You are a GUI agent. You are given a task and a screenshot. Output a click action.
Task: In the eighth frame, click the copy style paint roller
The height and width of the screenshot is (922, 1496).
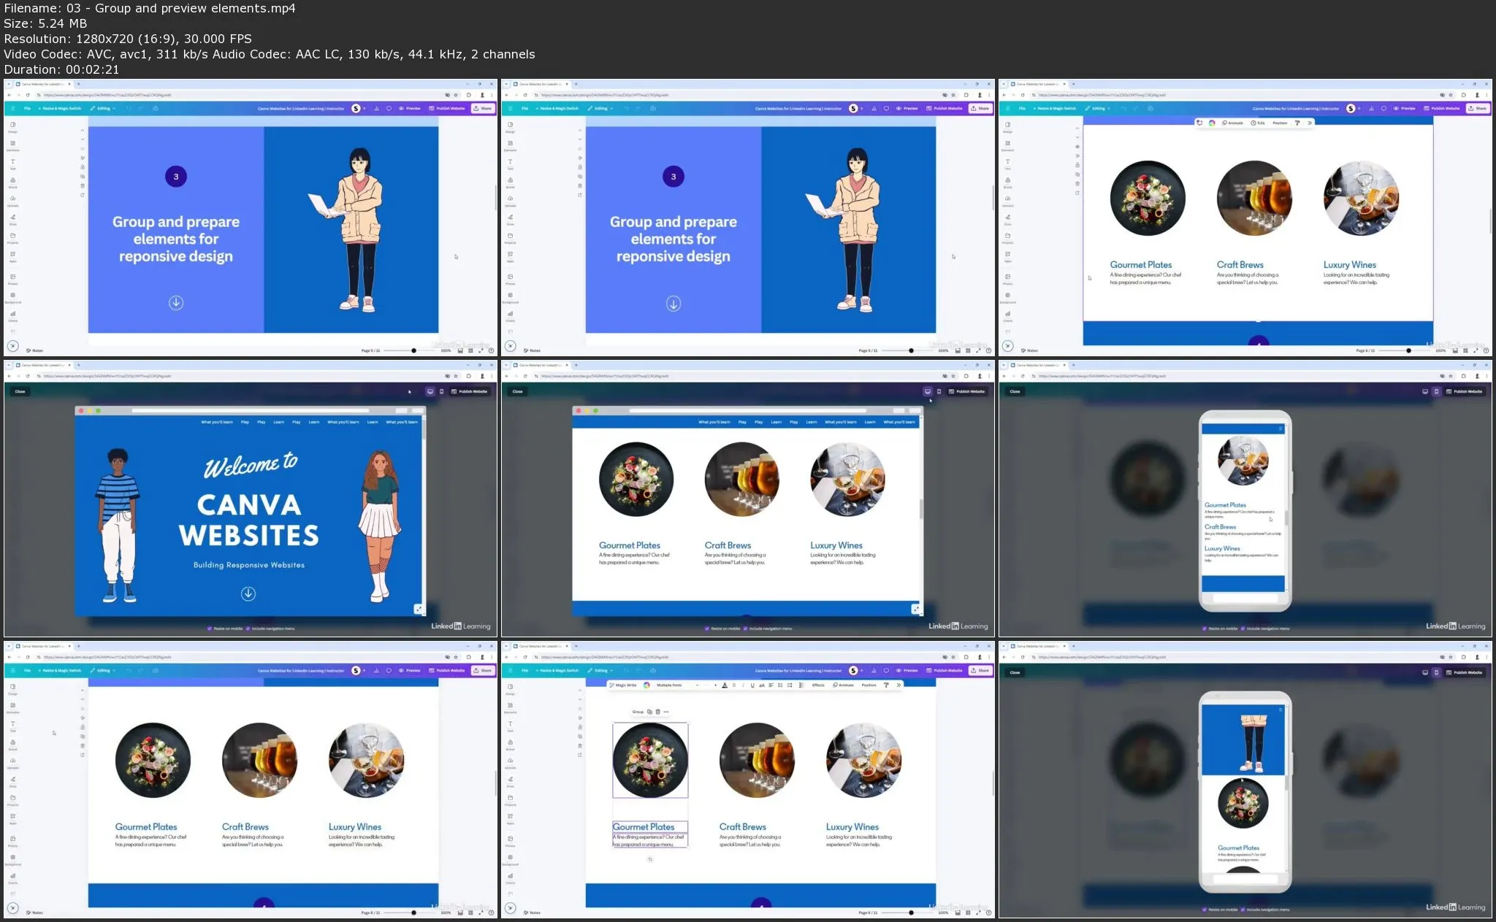(x=886, y=685)
